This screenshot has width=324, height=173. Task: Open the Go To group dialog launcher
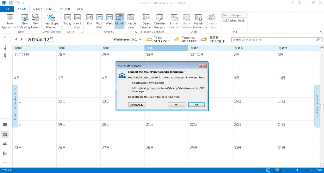82,32
